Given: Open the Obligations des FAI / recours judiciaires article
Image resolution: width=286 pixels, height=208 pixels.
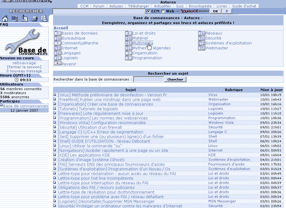Looking at the screenshot, I should tap(96, 188).
